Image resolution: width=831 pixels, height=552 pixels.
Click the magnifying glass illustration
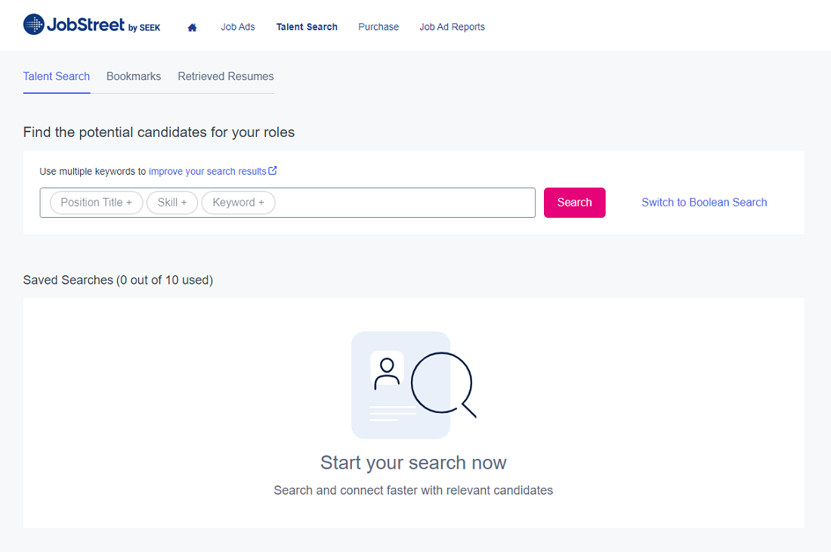pyautogui.click(x=444, y=385)
